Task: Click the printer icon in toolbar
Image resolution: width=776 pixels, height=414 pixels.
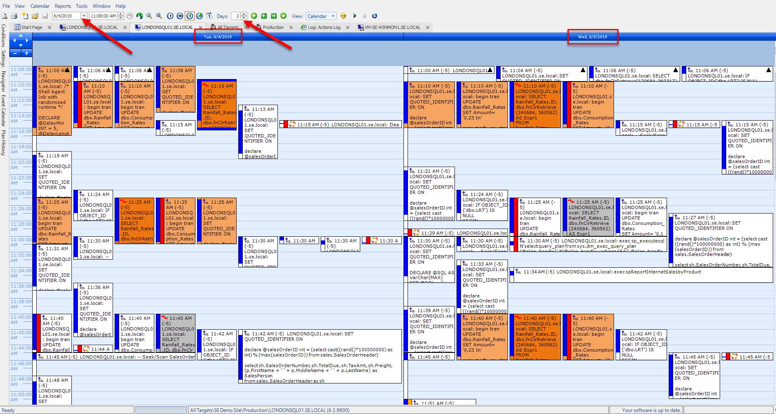Action: tap(14, 16)
